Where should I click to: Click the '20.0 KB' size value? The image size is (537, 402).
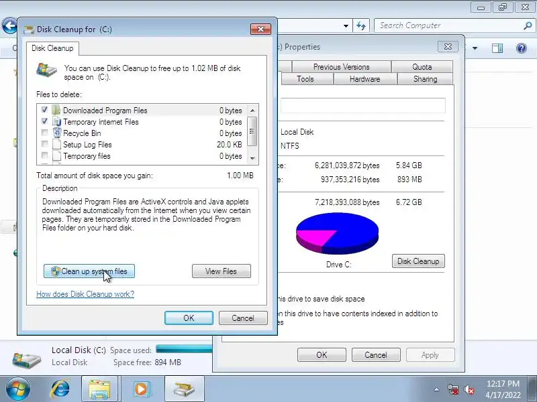click(x=229, y=145)
